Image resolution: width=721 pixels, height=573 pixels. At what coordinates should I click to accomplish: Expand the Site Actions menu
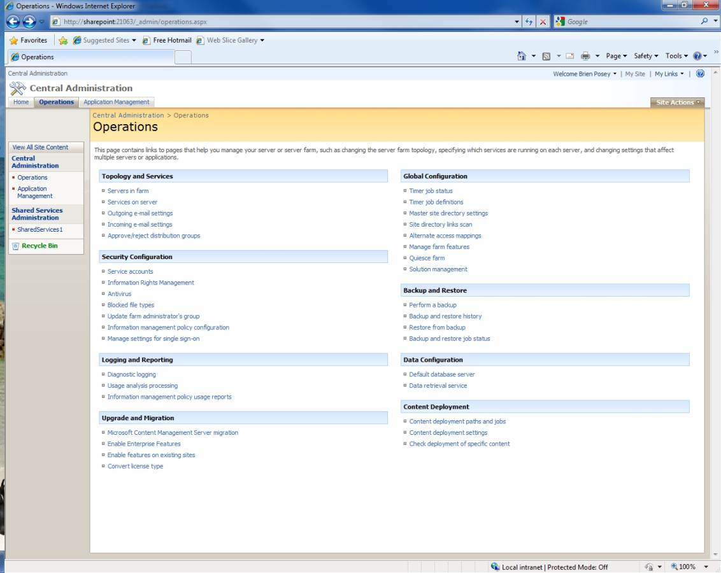tap(678, 103)
